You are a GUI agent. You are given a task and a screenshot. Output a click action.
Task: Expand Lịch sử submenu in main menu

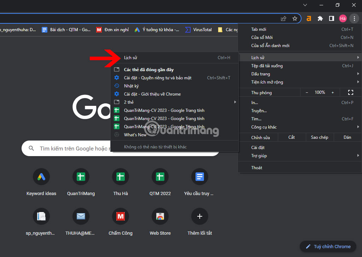pos(300,58)
